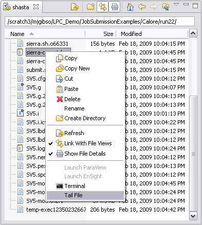Sort by the Size column header
Image resolution: width=202 pixels, height=225 pixels.
101,34
